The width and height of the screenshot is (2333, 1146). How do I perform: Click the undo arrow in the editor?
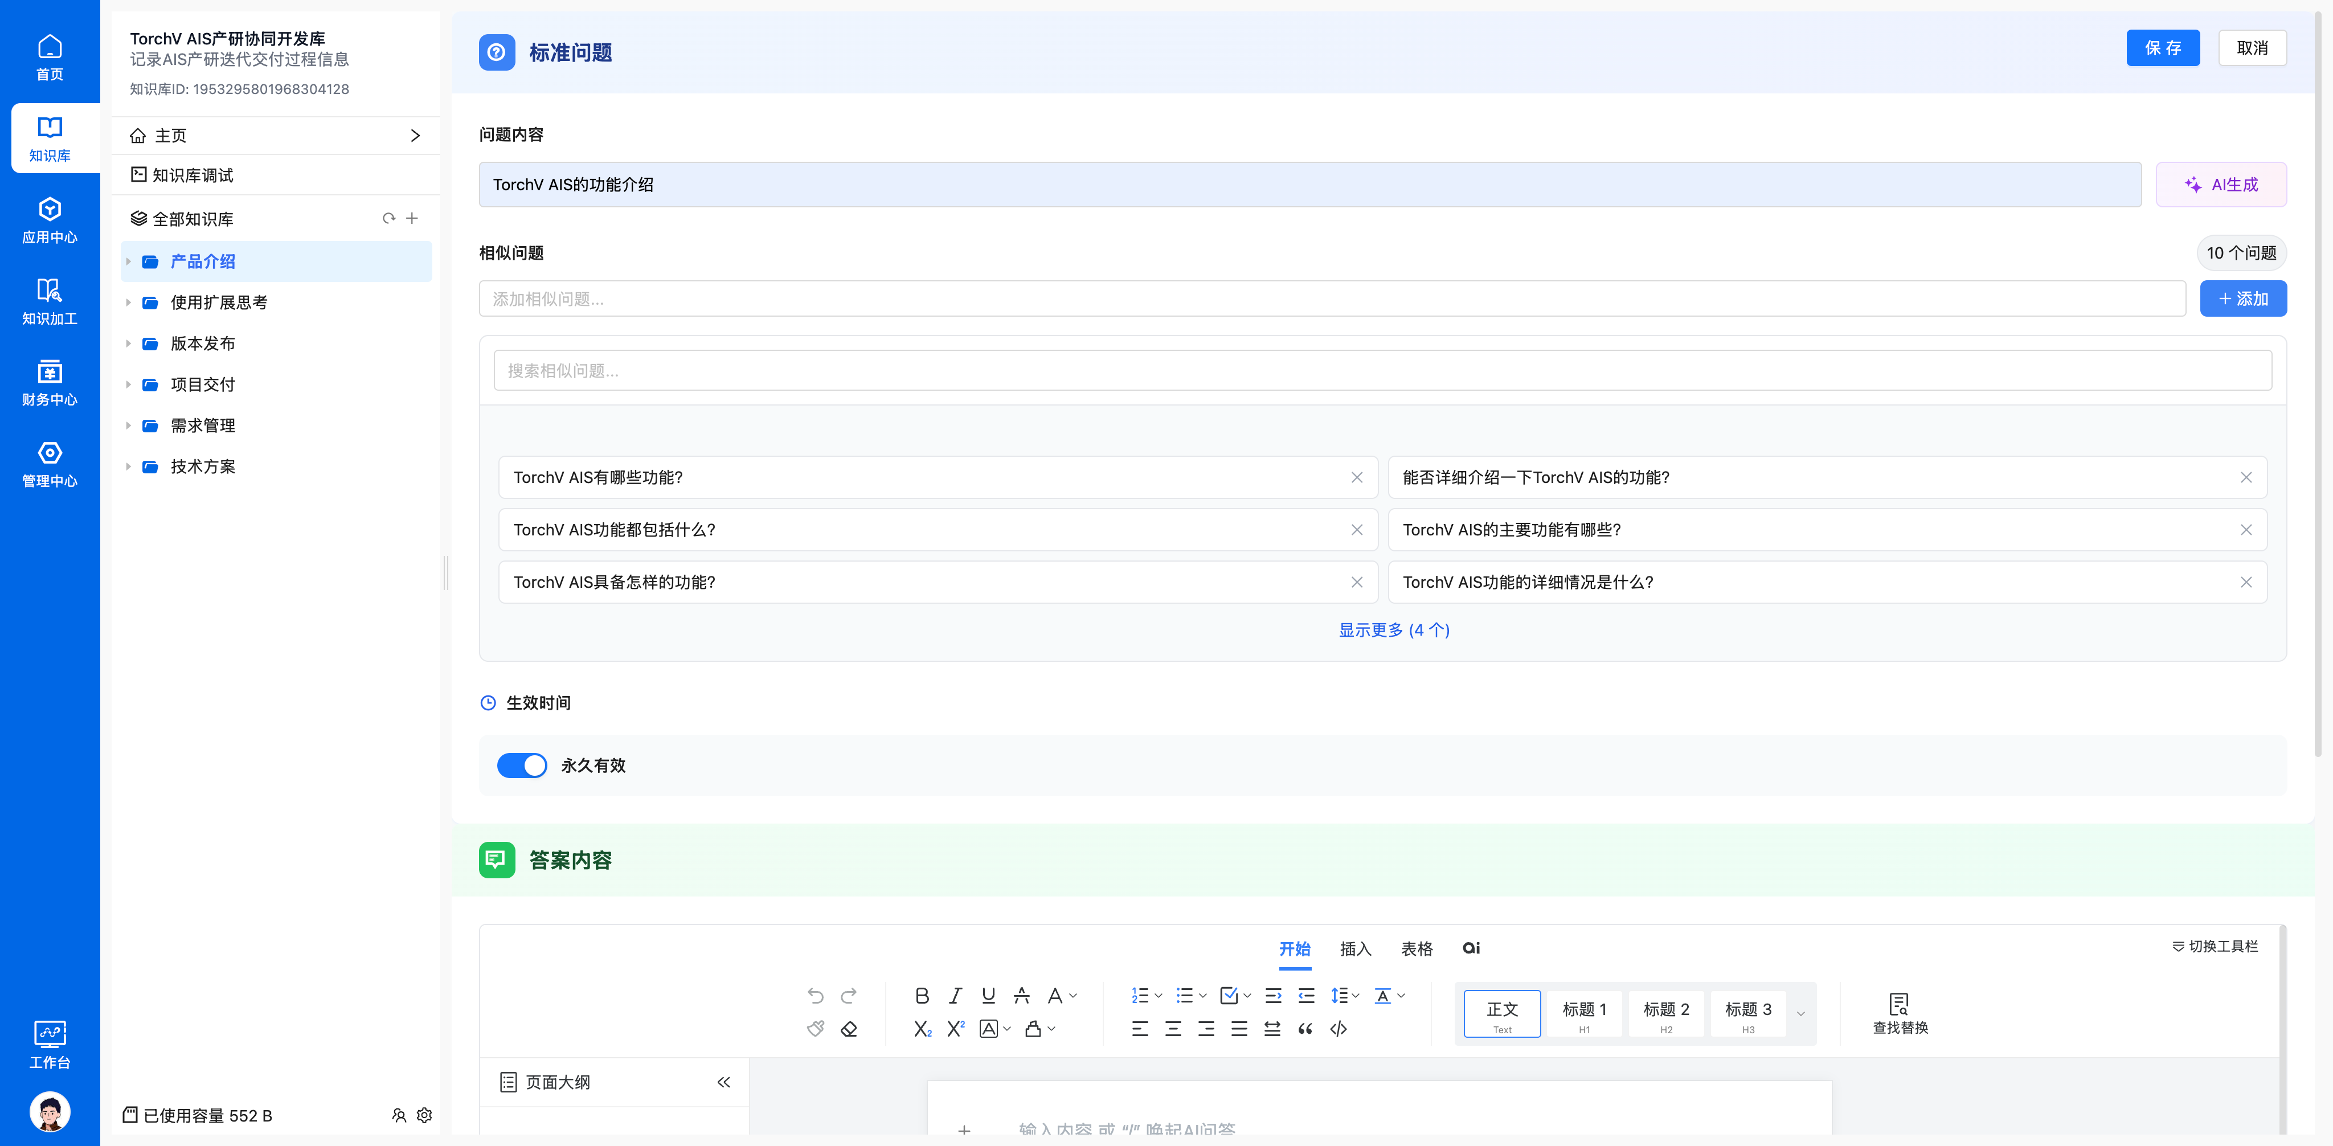pos(815,996)
